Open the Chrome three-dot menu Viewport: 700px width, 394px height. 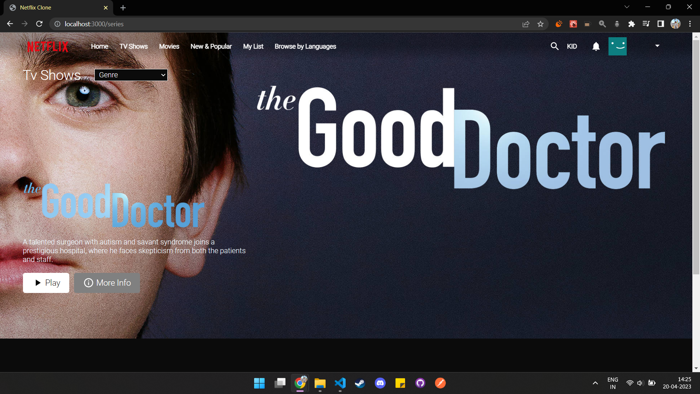coord(690,24)
